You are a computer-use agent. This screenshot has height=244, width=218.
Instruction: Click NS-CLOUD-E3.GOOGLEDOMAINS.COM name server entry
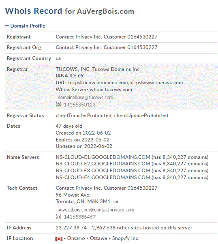tap(103, 171)
